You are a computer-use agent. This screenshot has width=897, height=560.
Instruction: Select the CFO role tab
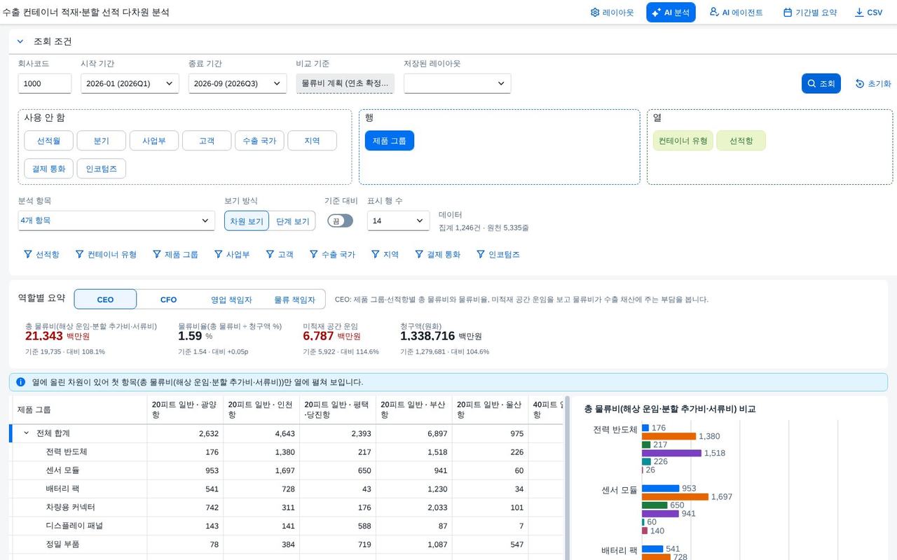pyautogui.click(x=168, y=300)
